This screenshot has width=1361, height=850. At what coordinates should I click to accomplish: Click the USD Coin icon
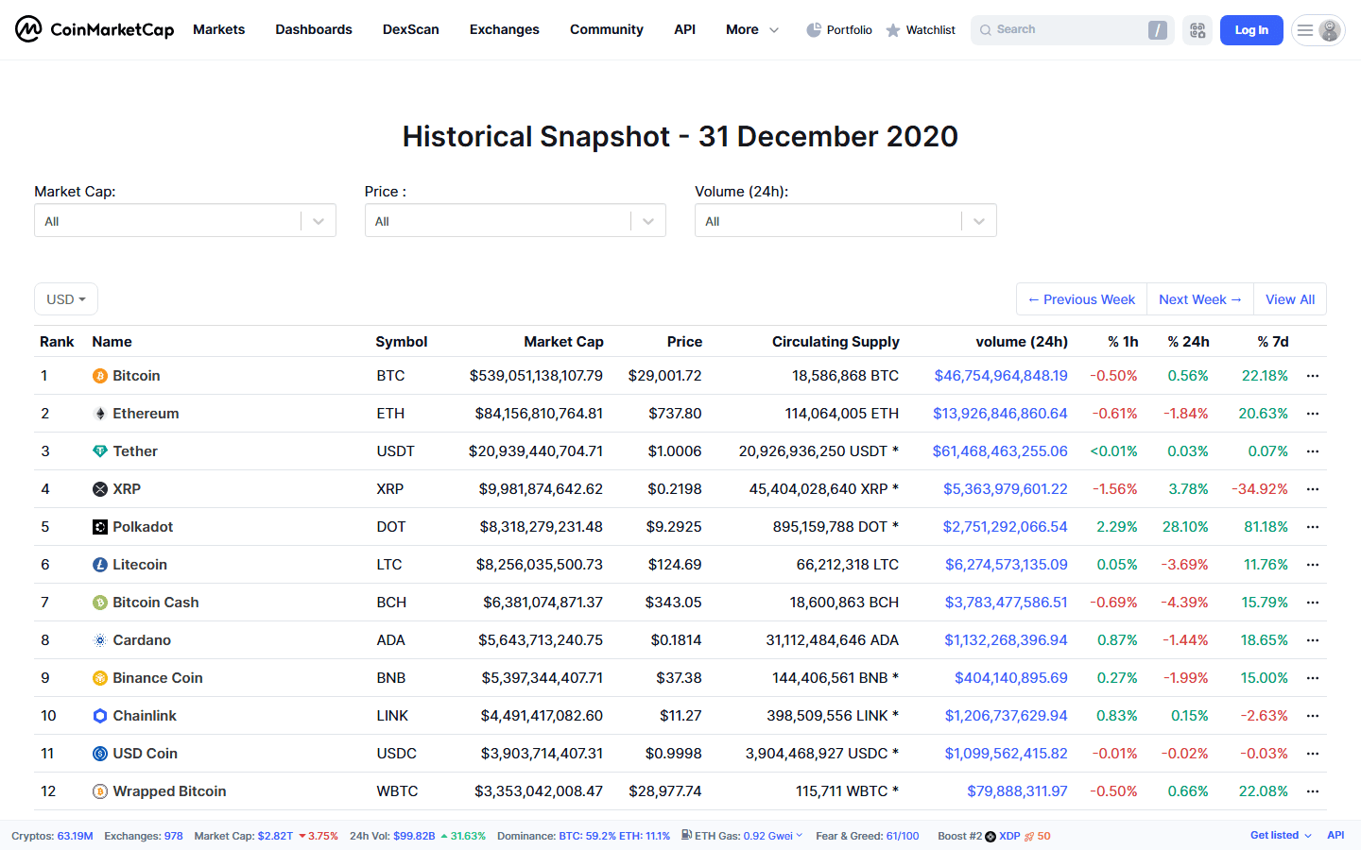(x=100, y=754)
